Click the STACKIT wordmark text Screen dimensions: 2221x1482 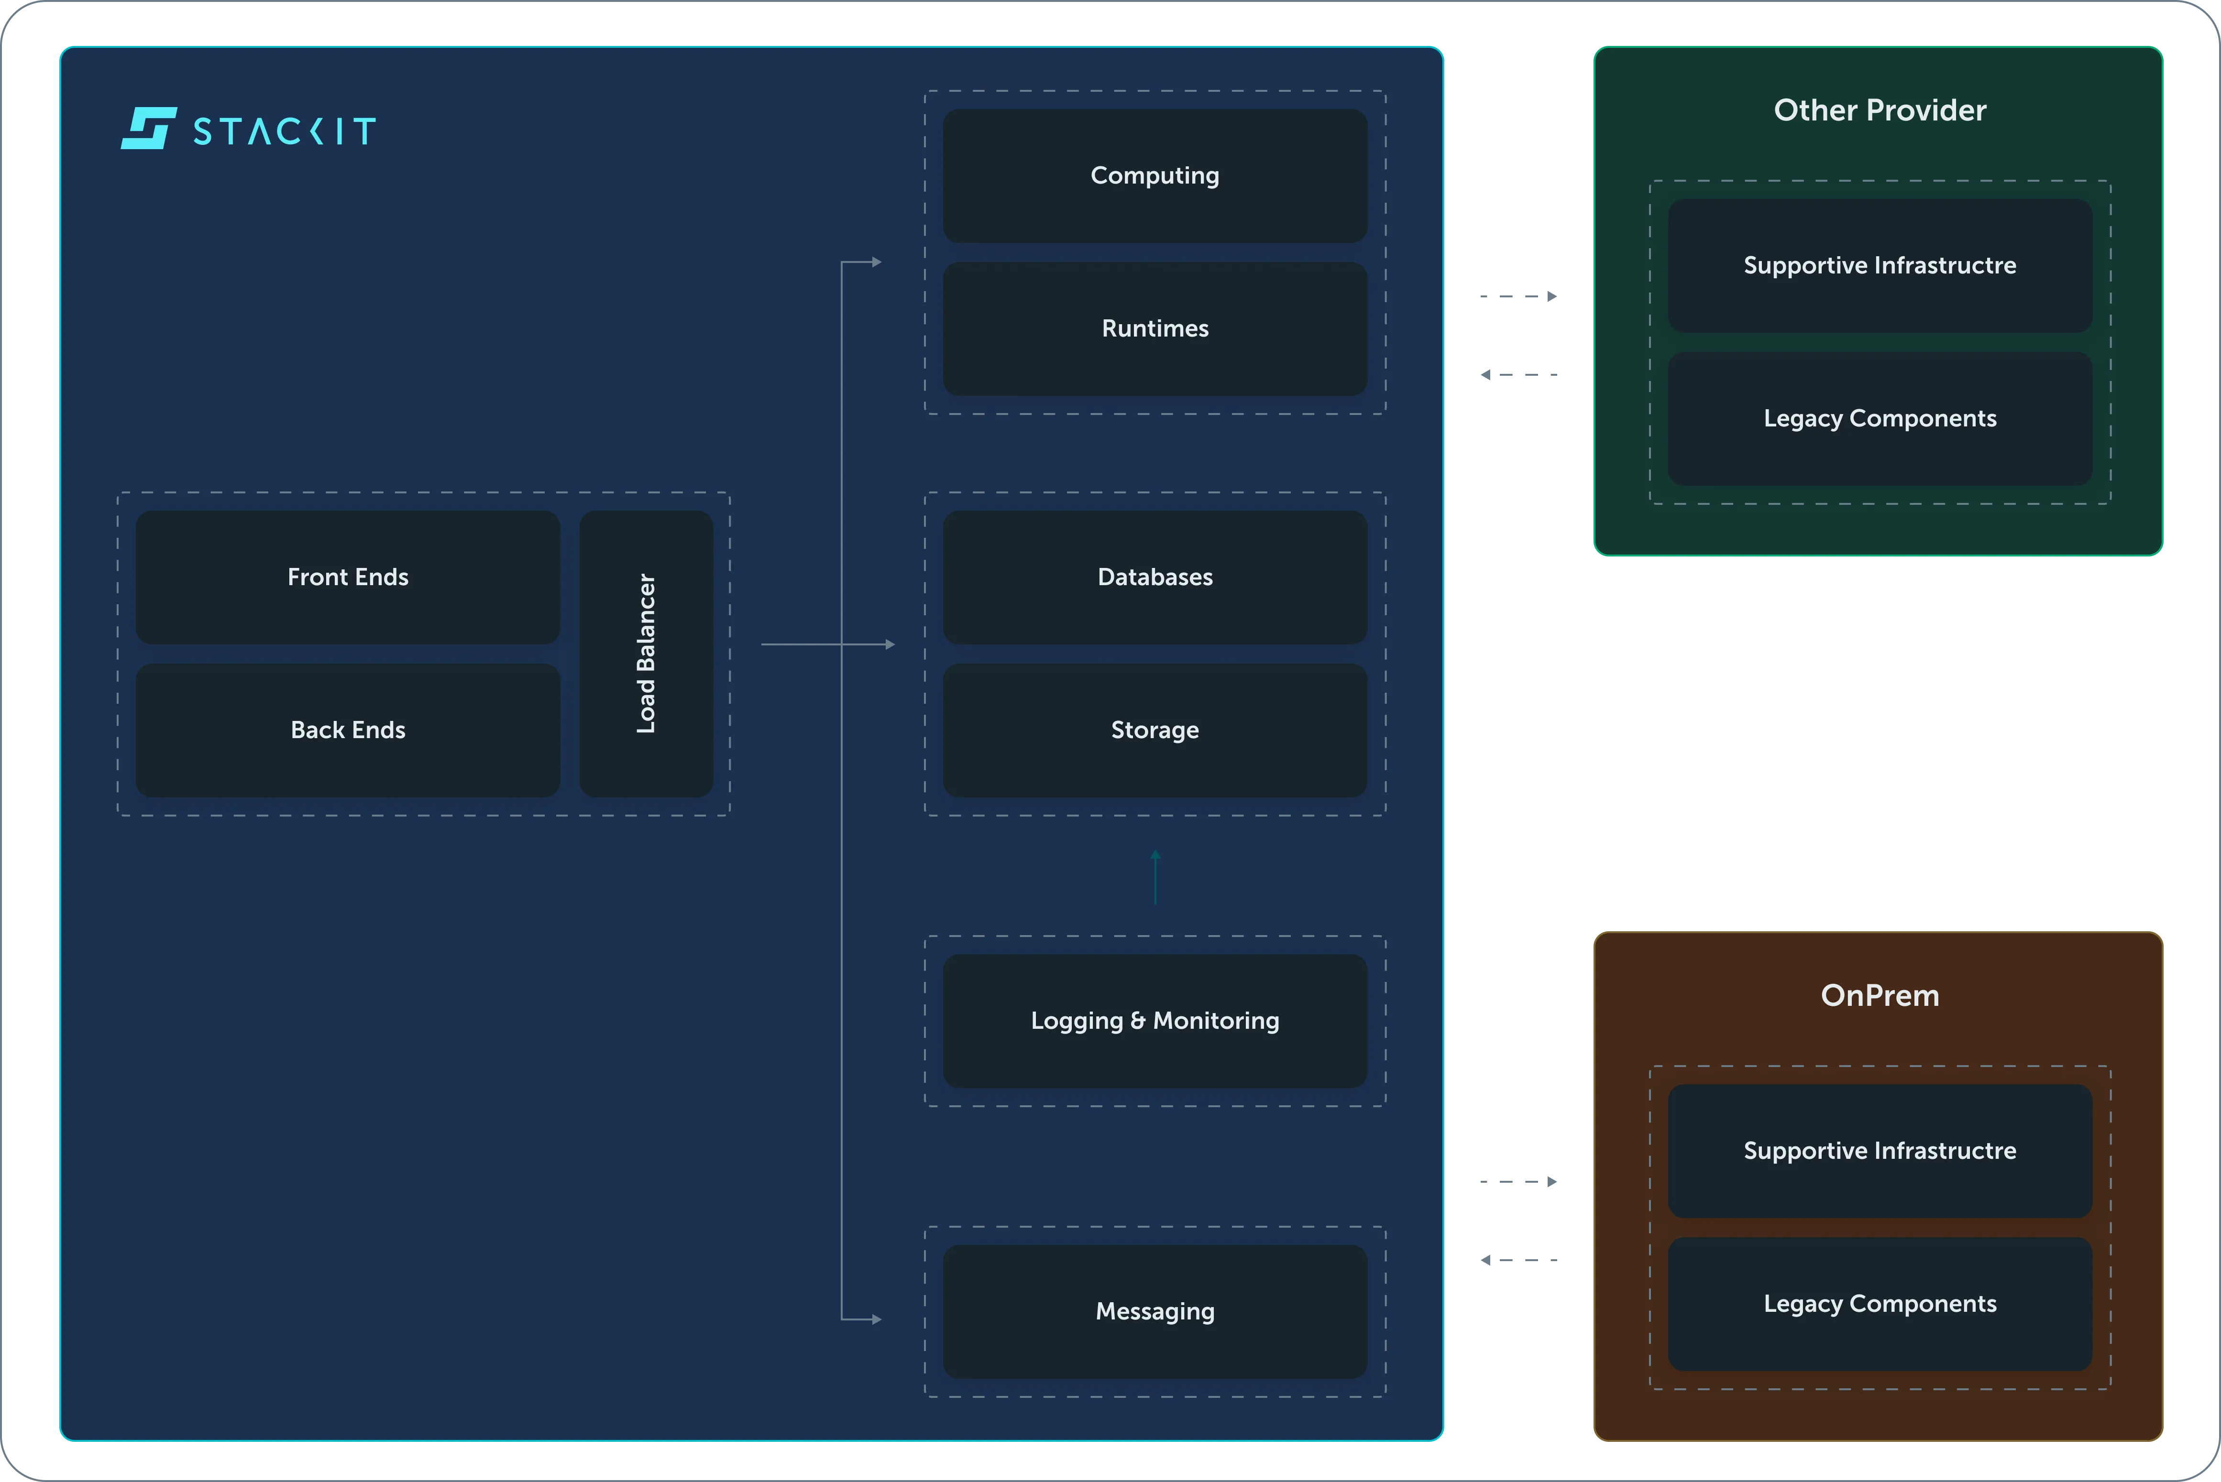285,131
